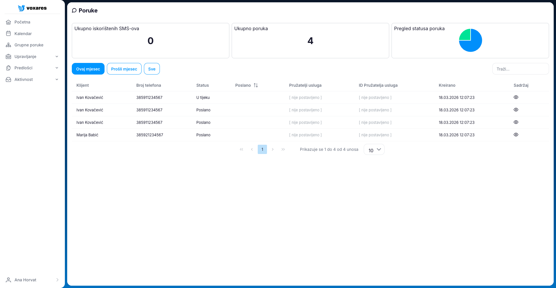Open Kalendar via its calendar icon
Viewport: 556px width, 288px height.
(8, 34)
